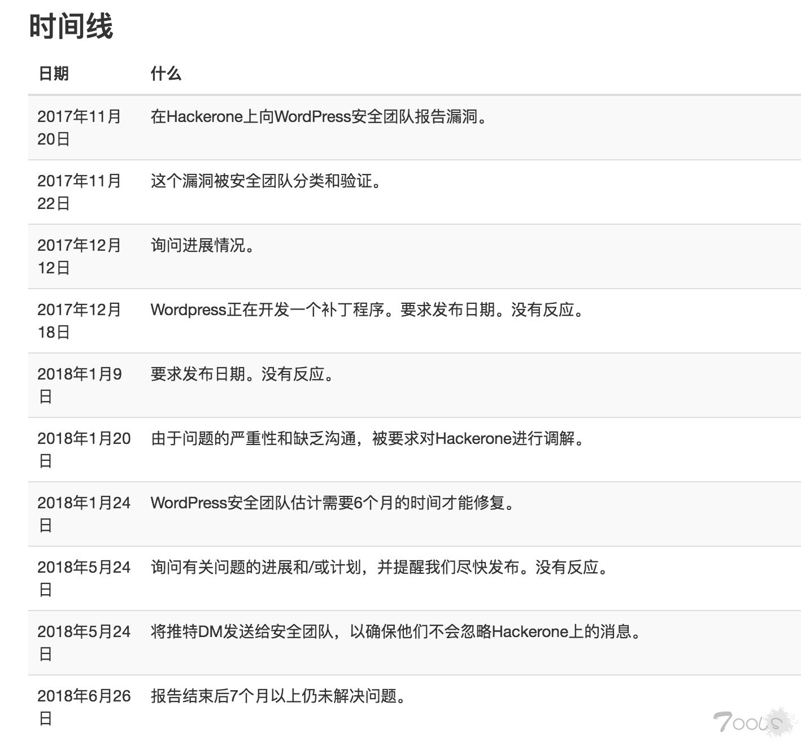Click the date 2017年11月20日

[80, 128]
